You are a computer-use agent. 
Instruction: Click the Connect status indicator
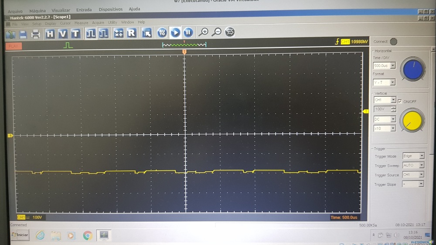(393, 41)
